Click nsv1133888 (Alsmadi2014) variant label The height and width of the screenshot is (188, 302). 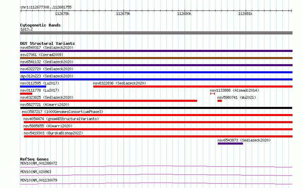coord(234,90)
